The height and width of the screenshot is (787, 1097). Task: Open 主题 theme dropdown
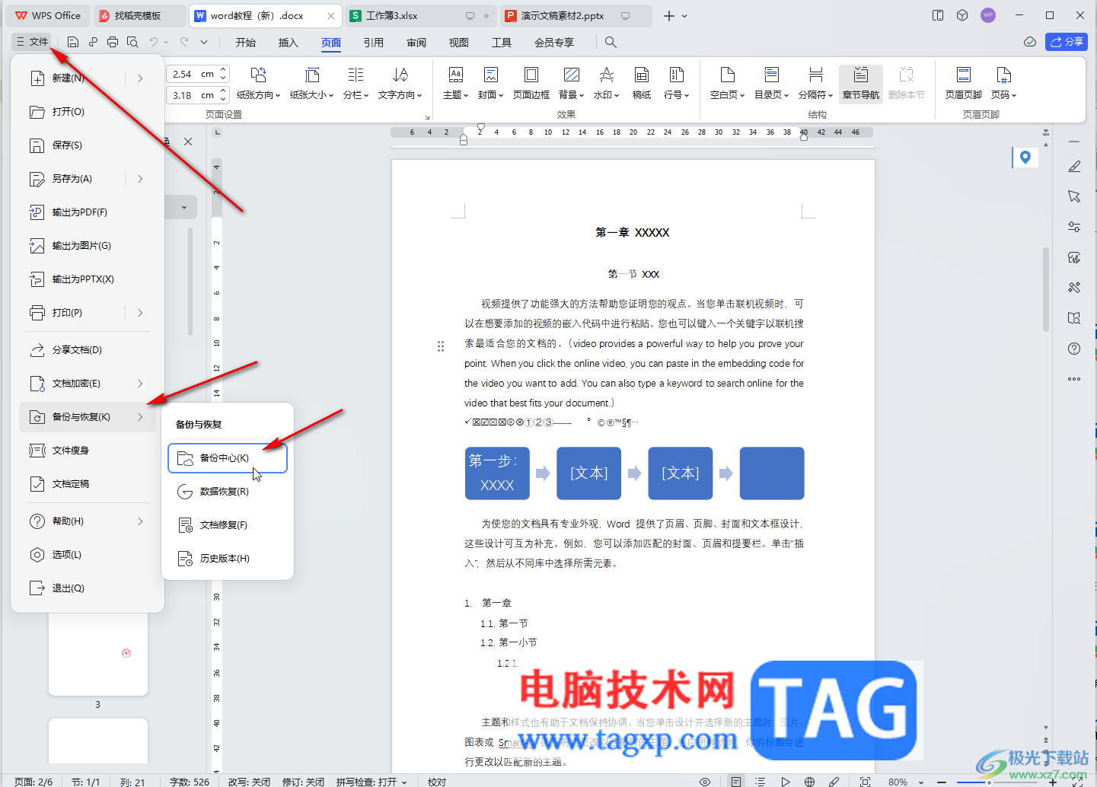pyautogui.click(x=455, y=83)
